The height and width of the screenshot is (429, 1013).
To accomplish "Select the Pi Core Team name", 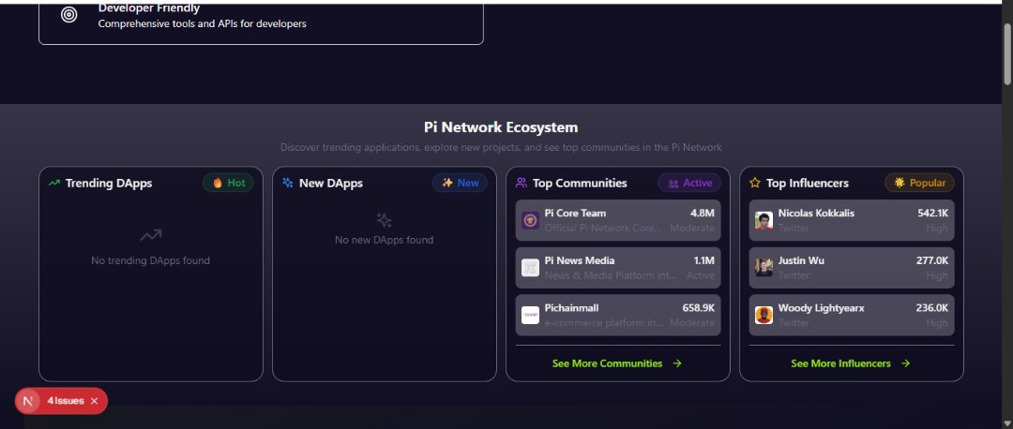I will click(x=575, y=214).
